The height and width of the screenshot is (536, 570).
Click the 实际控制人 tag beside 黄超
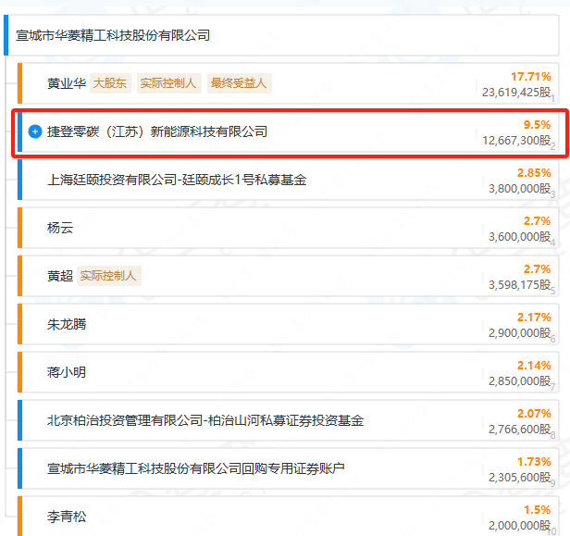point(108,276)
